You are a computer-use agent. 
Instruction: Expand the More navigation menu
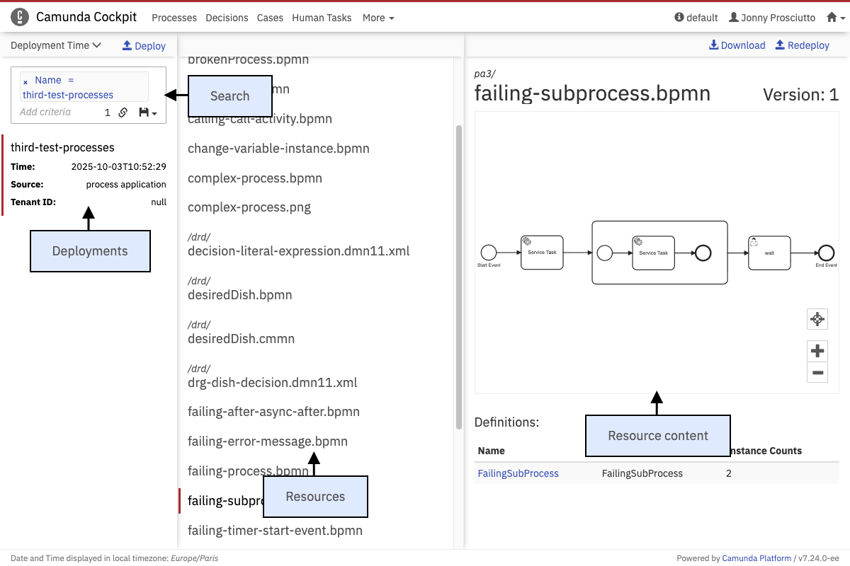(x=378, y=18)
